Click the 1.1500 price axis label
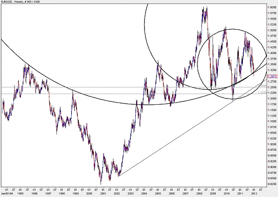Viewport: 278px width, 197px height. click(272, 110)
